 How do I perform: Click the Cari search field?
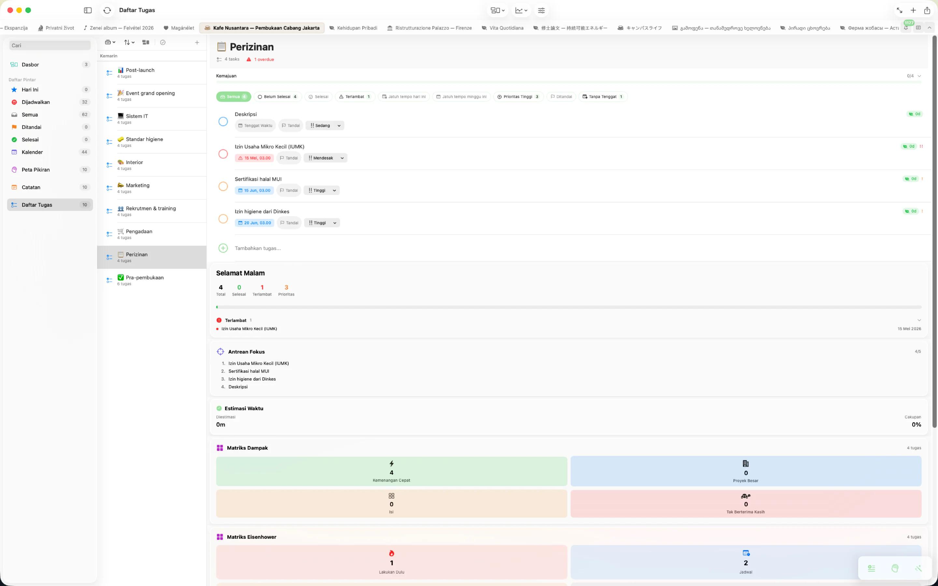pos(50,45)
